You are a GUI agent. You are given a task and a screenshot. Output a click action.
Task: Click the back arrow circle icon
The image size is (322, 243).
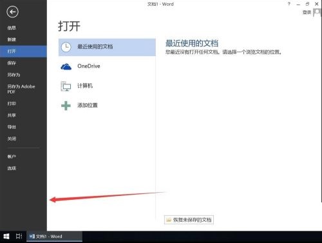[12, 12]
